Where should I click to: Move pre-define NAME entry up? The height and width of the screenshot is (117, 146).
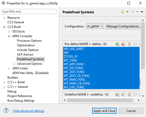[x=134, y=44]
